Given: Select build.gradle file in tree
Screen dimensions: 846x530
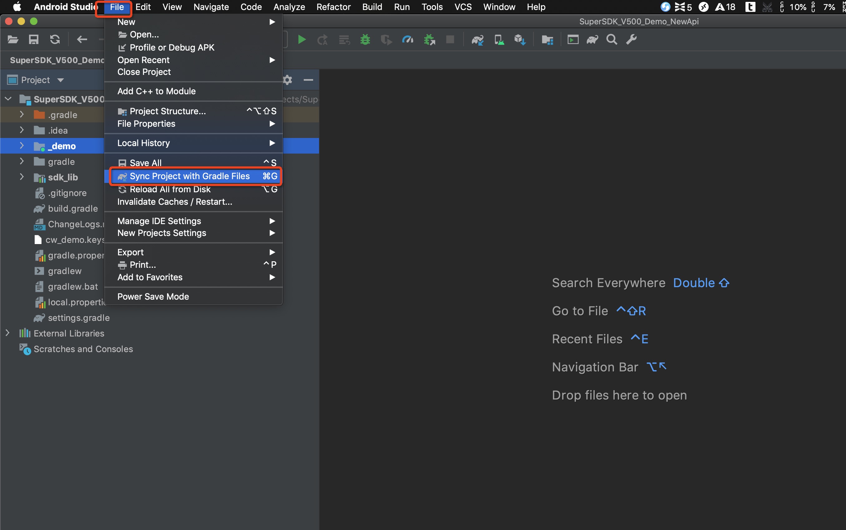Looking at the screenshot, I should pyautogui.click(x=66, y=208).
